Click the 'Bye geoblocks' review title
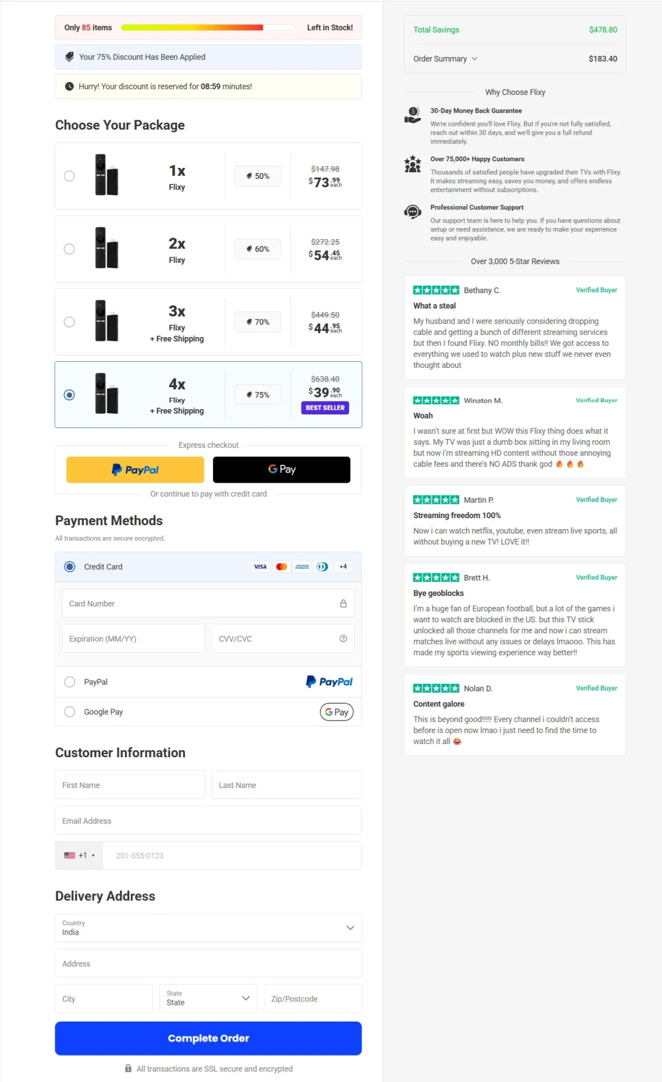This screenshot has height=1082, width=662. pos(439,593)
